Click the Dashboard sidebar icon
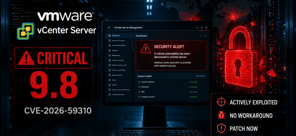 point(110,35)
